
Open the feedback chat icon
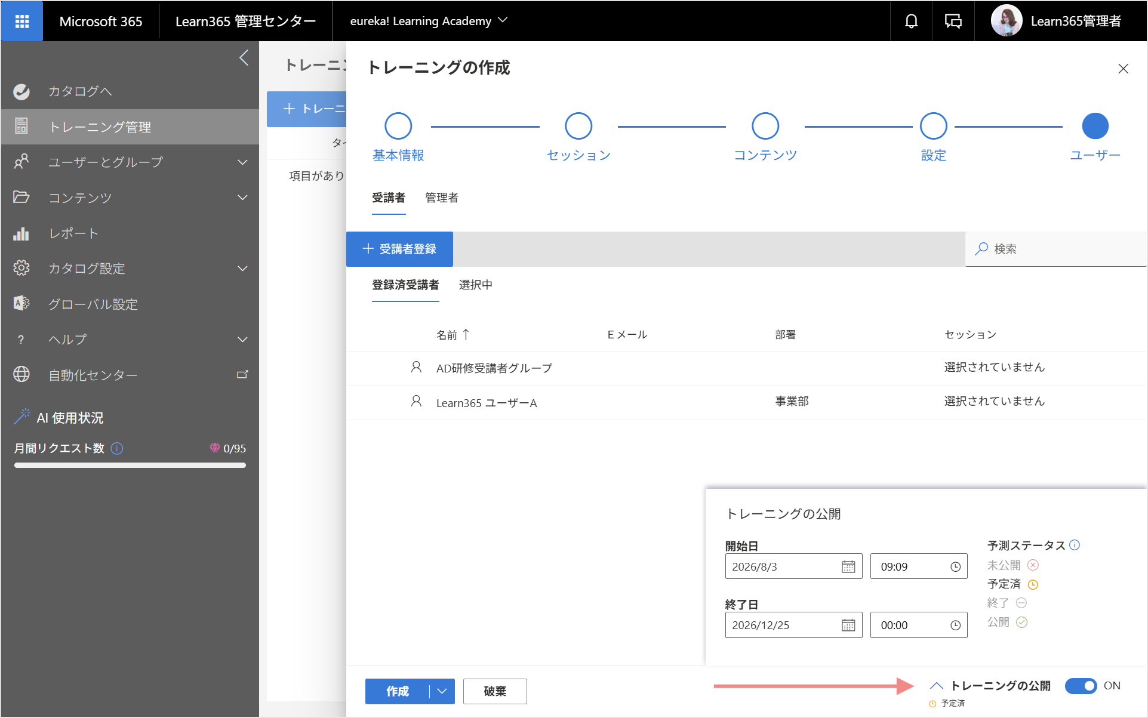(953, 21)
